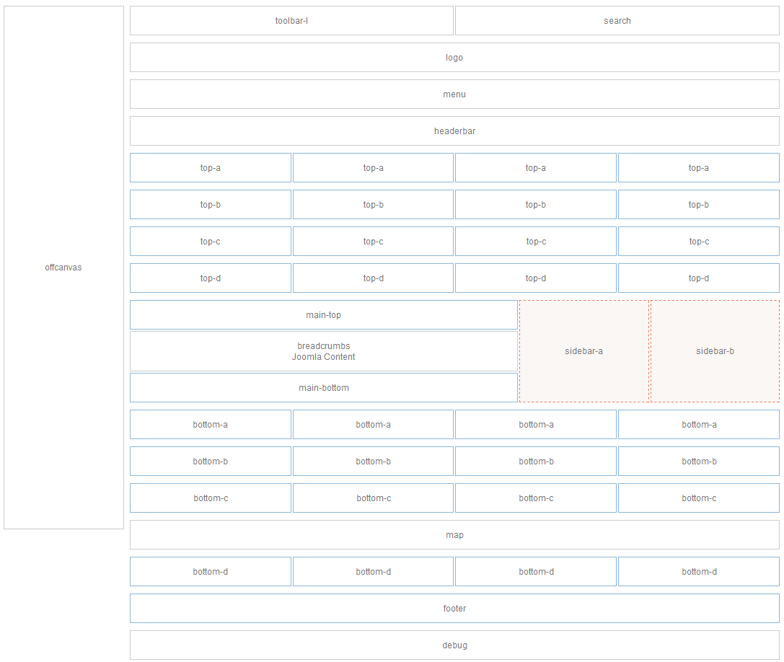
Task: Select the main-top position
Action: 323,314
